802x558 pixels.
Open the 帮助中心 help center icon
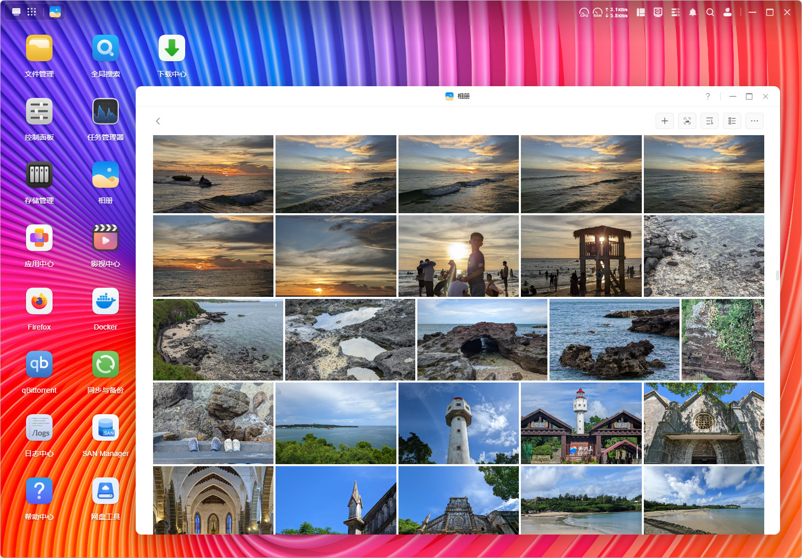[x=39, y=491]
